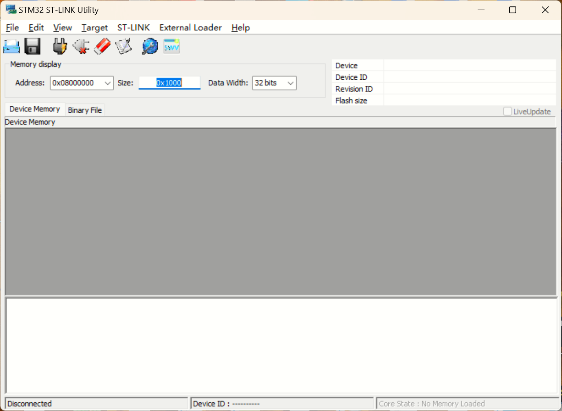
Task: Click the Revision ID value field
Action: [x=470, y=89]
